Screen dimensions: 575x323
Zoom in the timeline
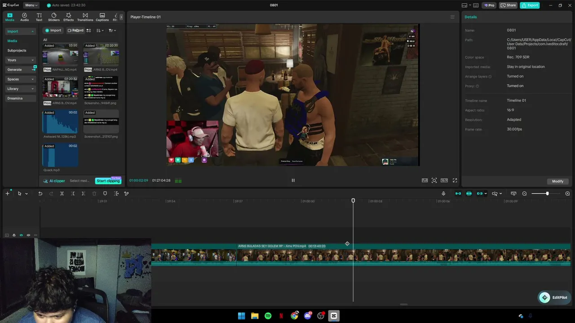pos(567,193)
